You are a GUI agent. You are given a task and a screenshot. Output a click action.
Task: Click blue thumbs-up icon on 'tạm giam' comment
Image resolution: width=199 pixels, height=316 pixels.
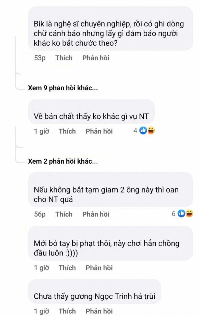click(181, 214)
